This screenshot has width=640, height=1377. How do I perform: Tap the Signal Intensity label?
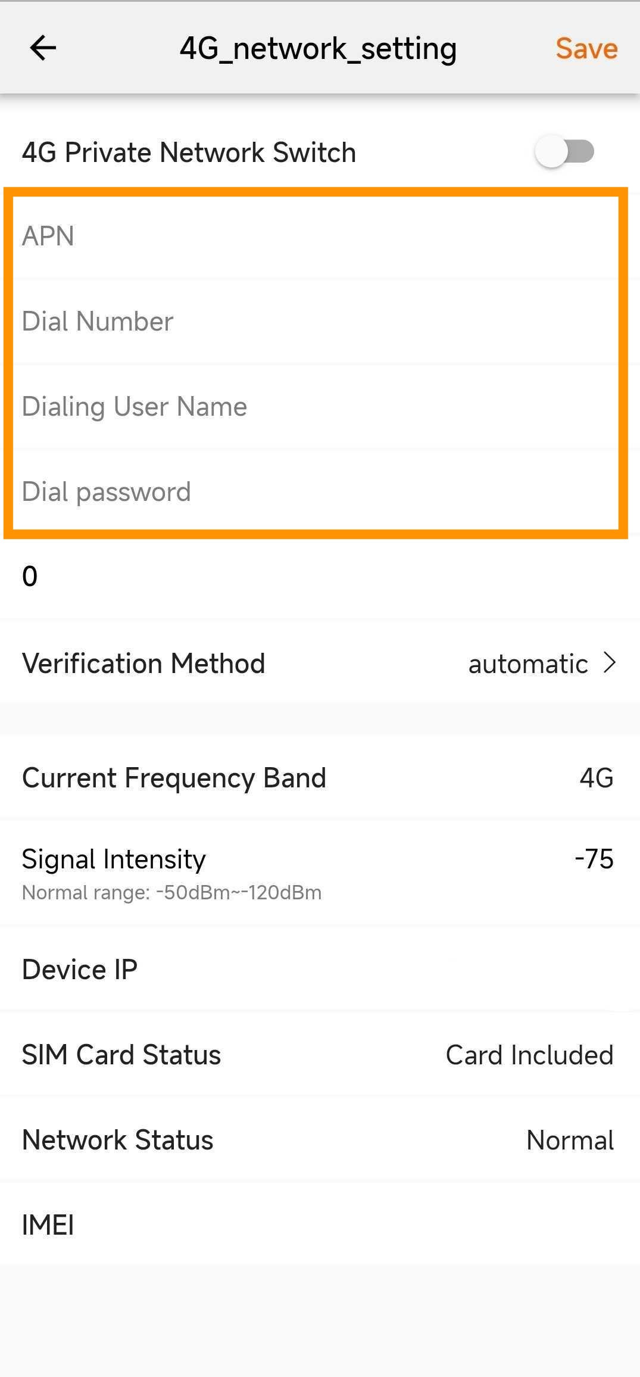pyautogui.click(x=114, y=859)
